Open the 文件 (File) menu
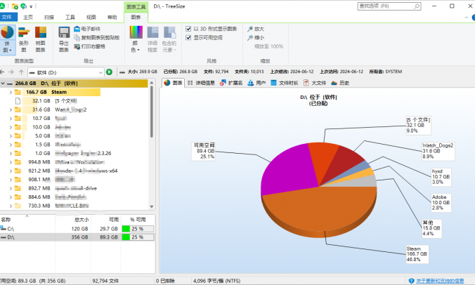The height and width of the screenshot is (285, 475). coord(8,18)
